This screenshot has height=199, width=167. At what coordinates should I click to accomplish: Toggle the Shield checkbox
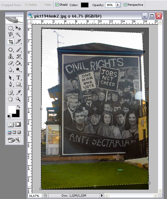(57, 5)
